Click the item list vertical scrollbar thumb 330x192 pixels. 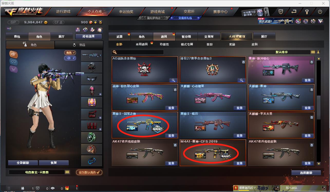(x=319, y=107)
